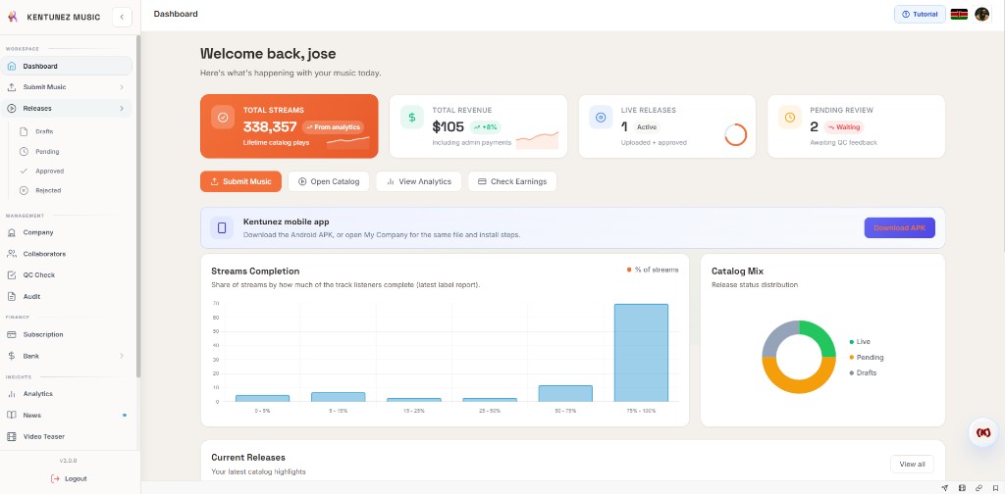Click the Subscription card icon

[12, 334]
